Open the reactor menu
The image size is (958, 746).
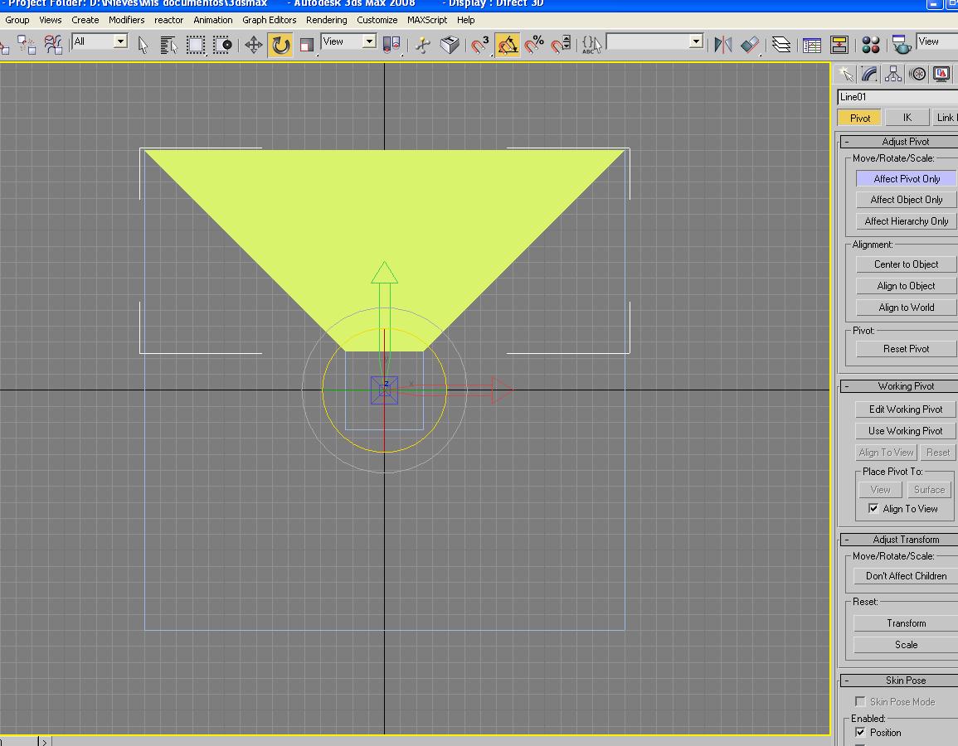click(x=168, y=20)
